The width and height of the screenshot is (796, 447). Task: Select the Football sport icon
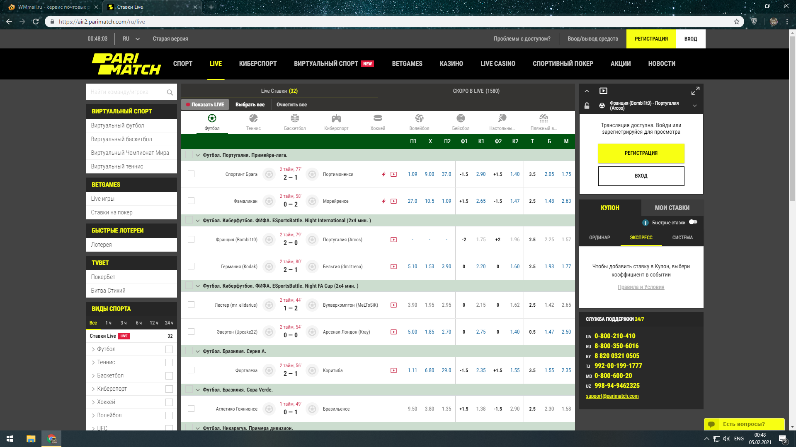pos(212,119)
